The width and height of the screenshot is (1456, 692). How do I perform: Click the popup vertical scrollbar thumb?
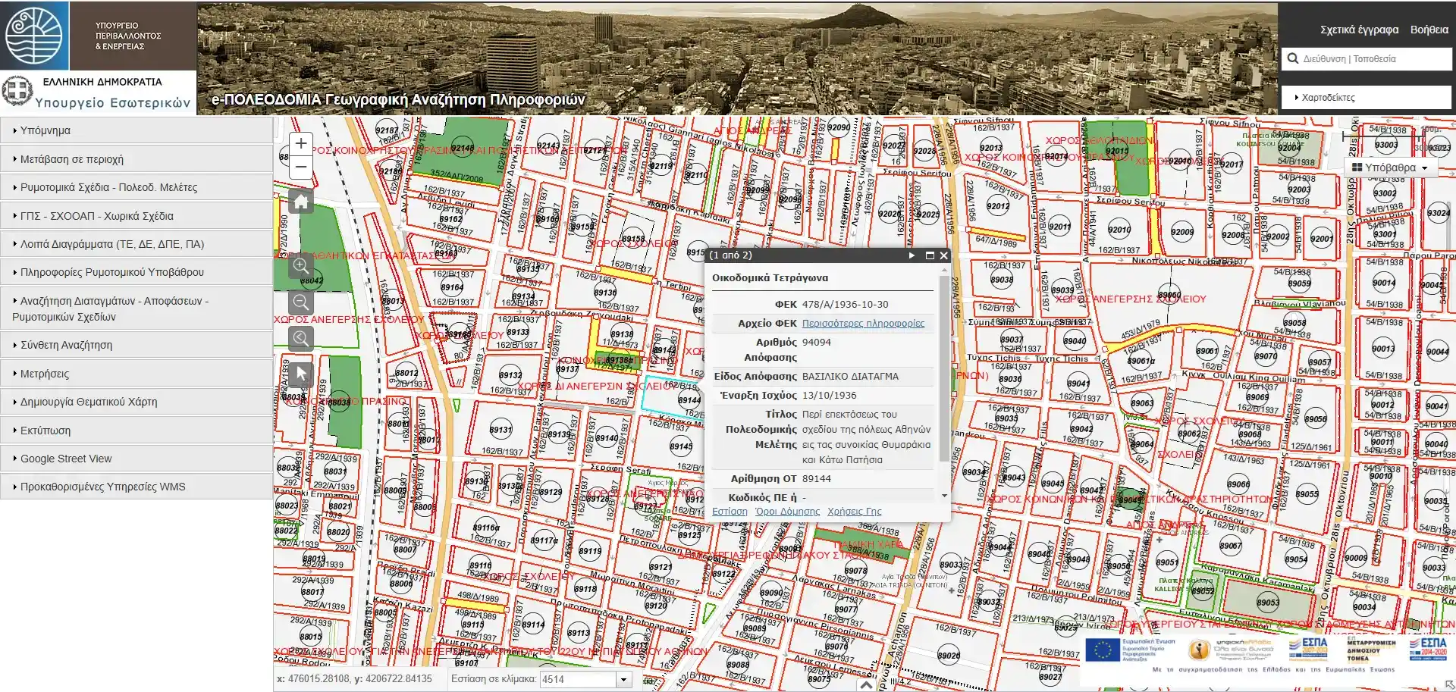(x=944, y=370)
